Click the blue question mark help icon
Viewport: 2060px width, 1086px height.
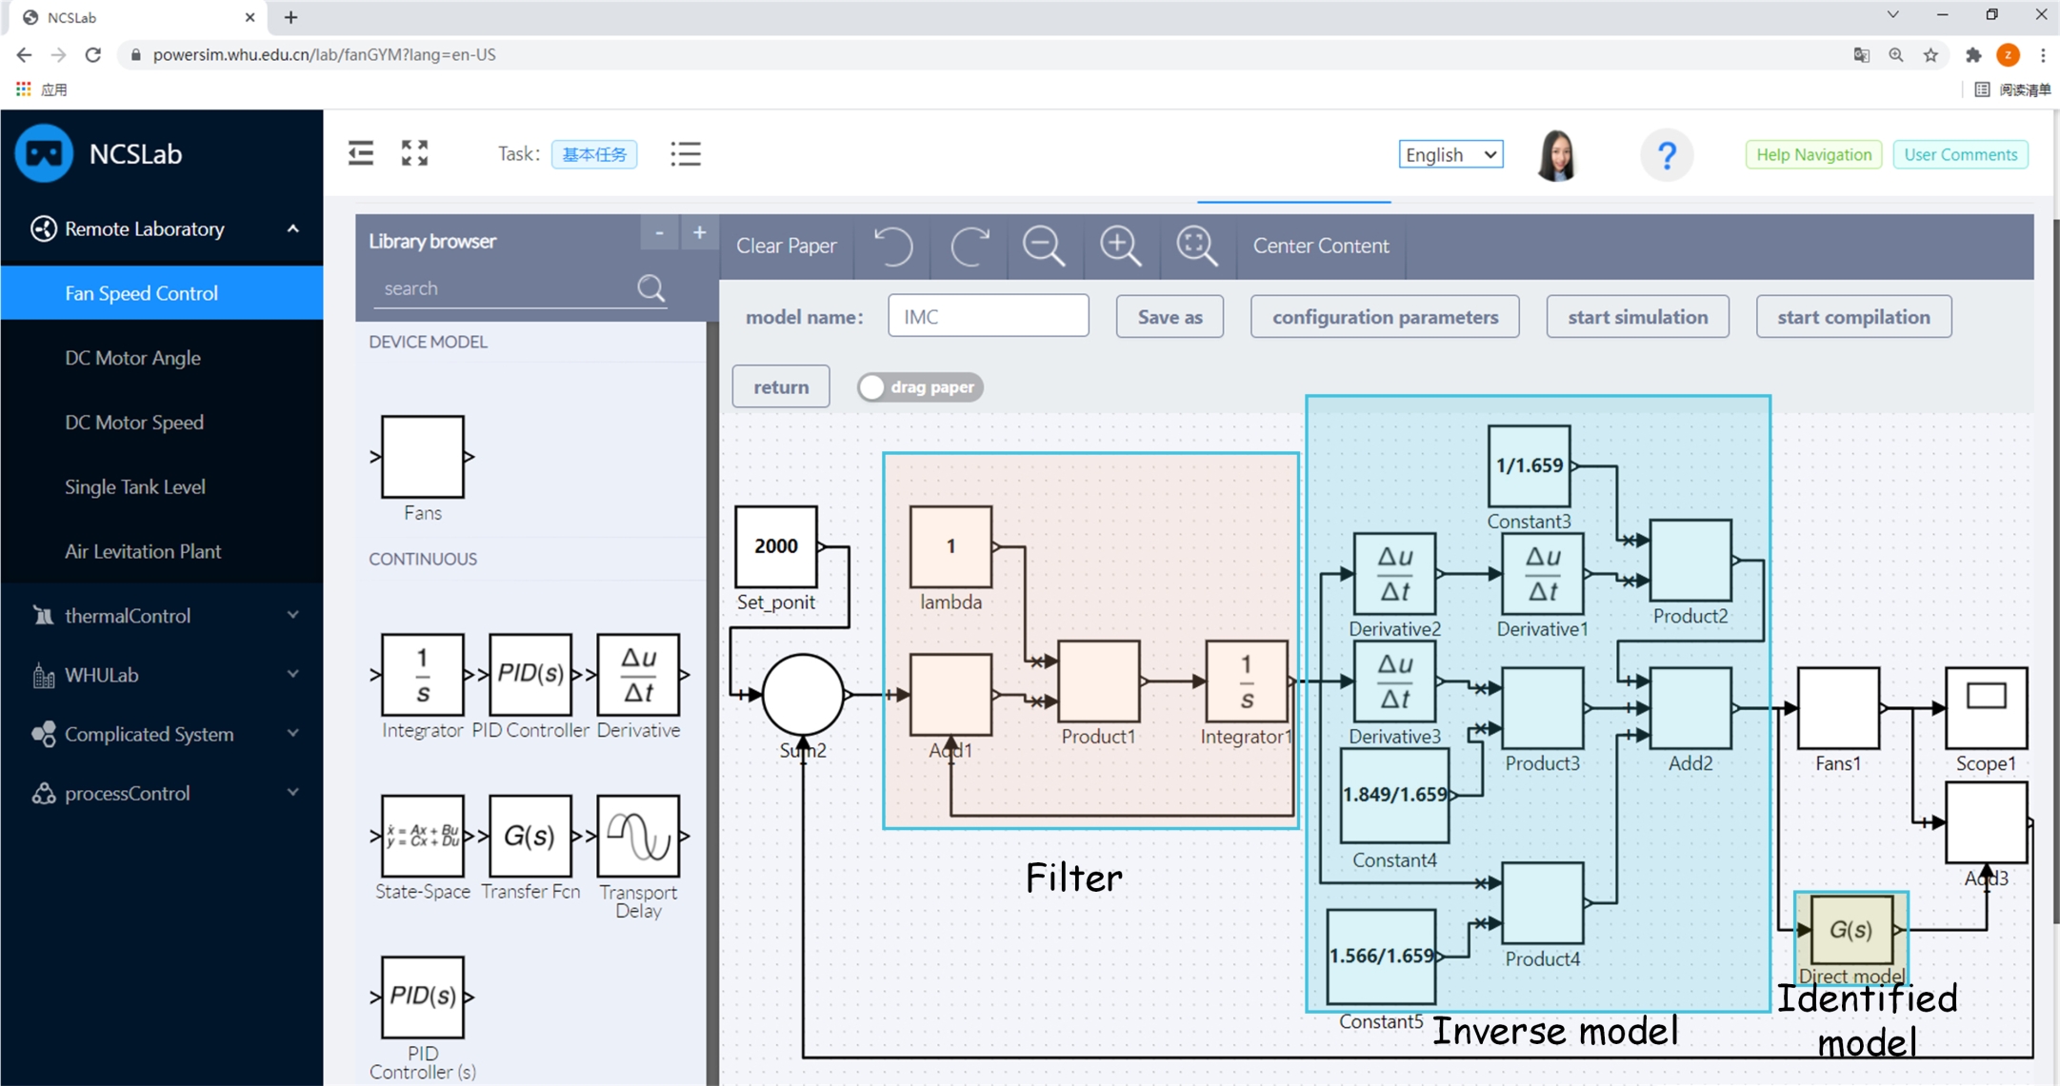point(1666,155)
